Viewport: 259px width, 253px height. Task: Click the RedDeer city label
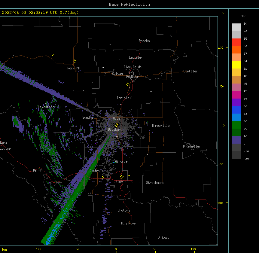coord(132,77)
